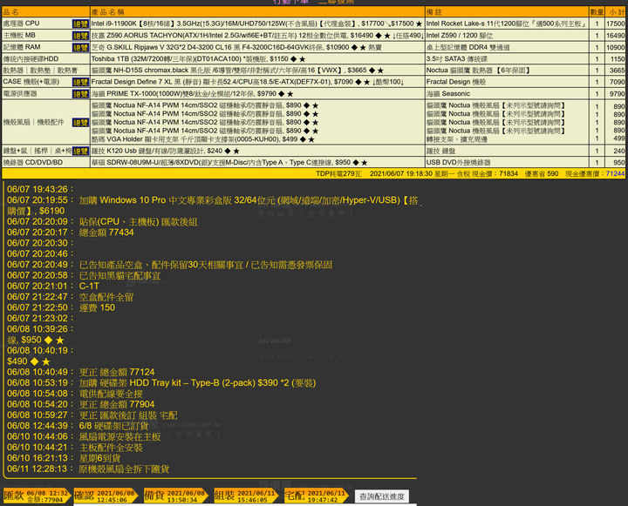Click the USB DVD外接燒錄器 note
628x506 pixels.
click(x=458, y=162)
